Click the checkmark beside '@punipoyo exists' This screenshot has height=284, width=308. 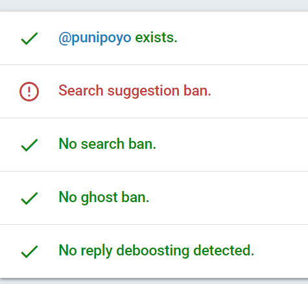tap(29, 38)
